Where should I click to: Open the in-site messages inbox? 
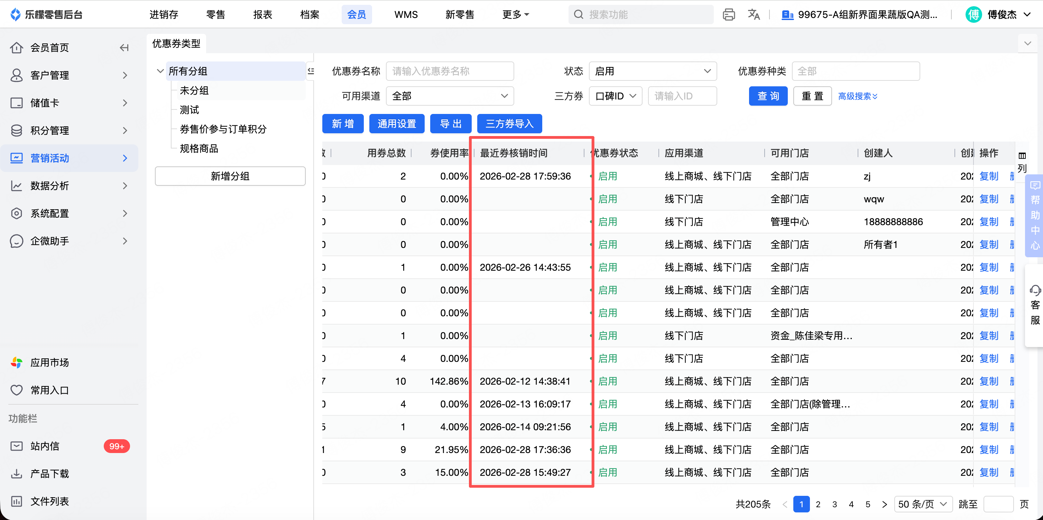click(x=45, y=446)
